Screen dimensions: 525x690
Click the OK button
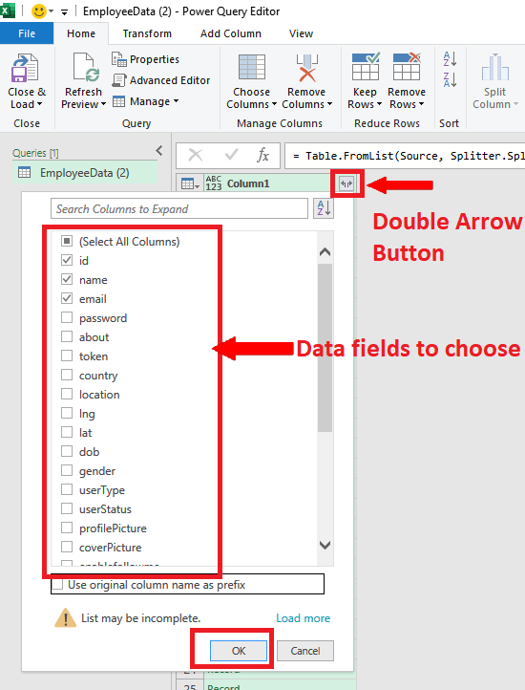[239, 651]
